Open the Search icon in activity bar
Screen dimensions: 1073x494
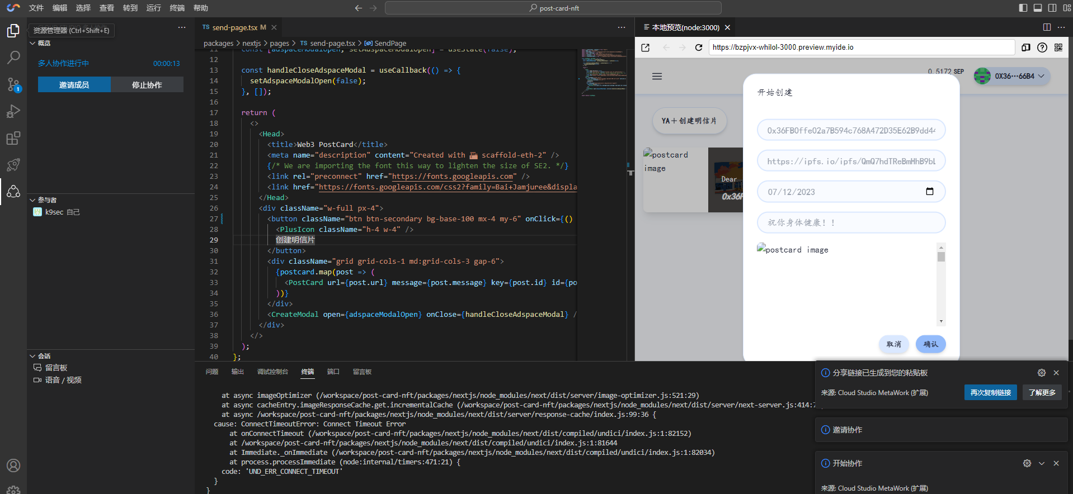[x=13, y=58]
